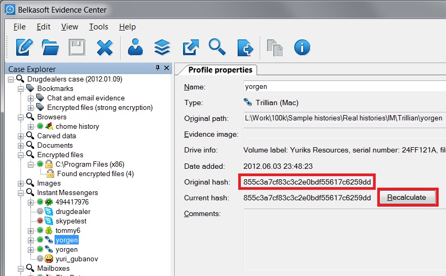The width and height of the screenshot is (446, 276).
Task: Click the Skype icon next to skypetest
Action: click(49, 221)
